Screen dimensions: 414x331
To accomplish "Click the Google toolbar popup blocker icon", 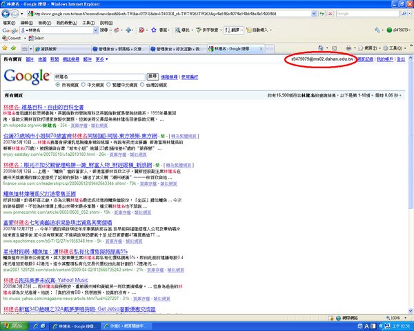I will coord(141,30).
